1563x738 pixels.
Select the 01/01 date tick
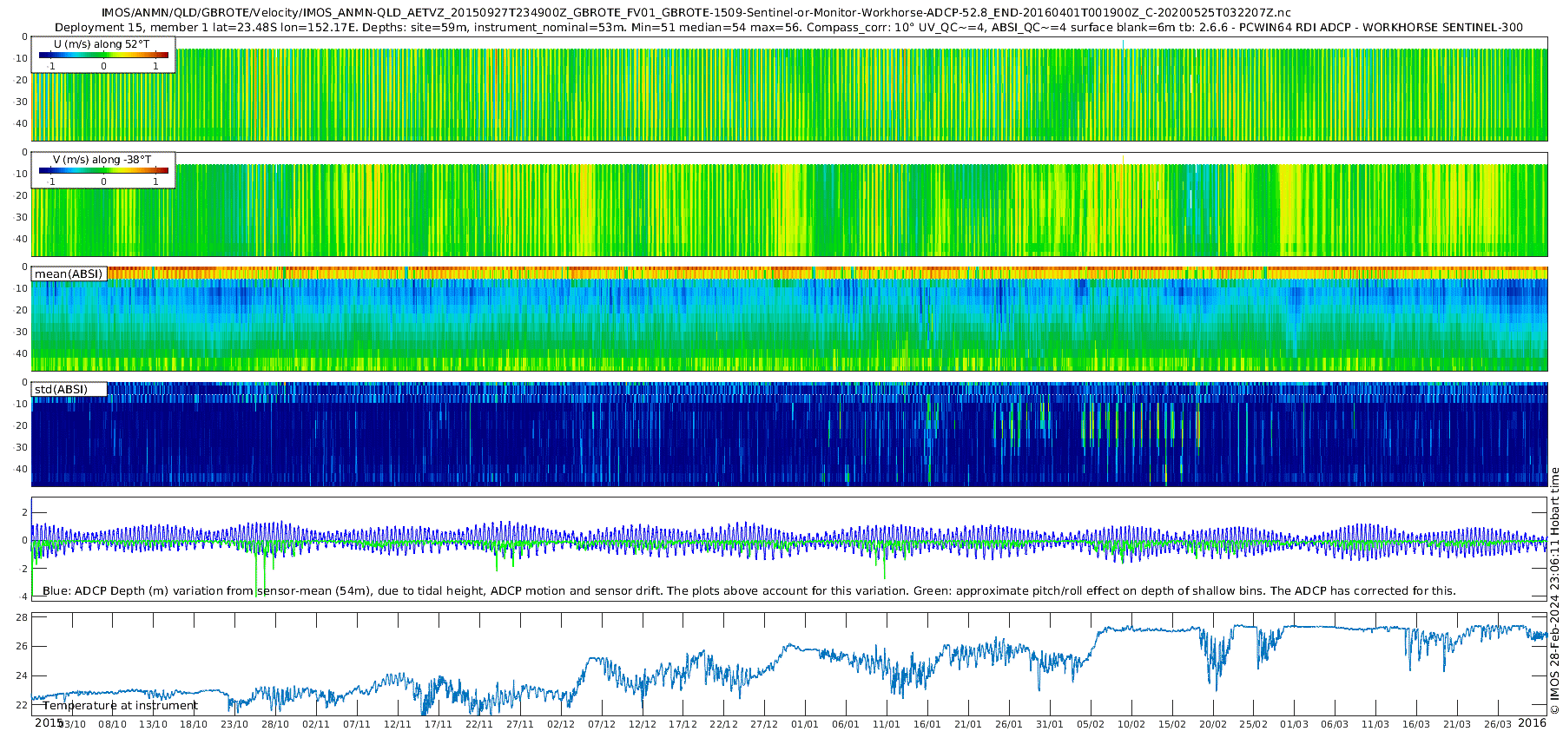(x=804, y=724)
